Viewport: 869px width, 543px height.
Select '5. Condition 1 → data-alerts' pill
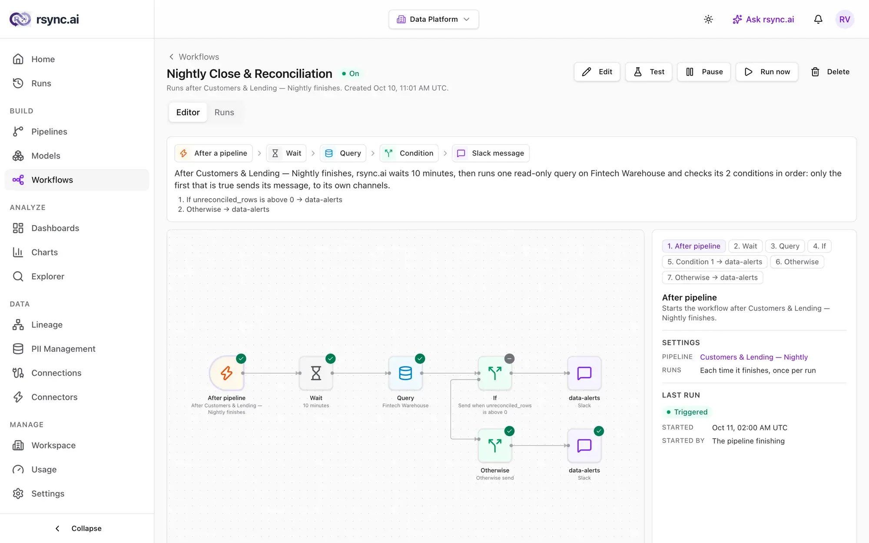715,262
